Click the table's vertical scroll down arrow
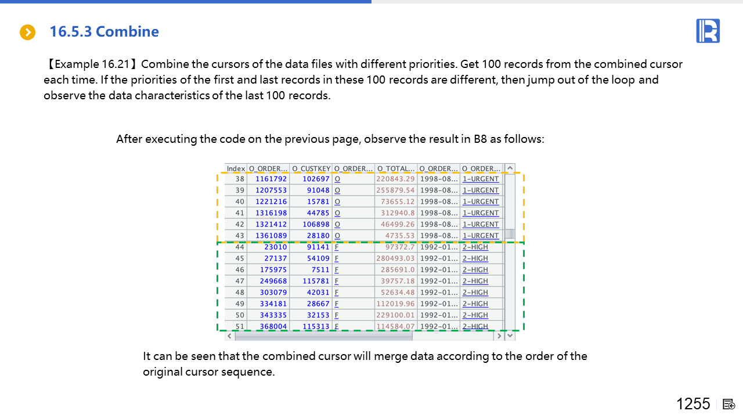Viewport: 743px width, 418px height. [x=510, y=336]
